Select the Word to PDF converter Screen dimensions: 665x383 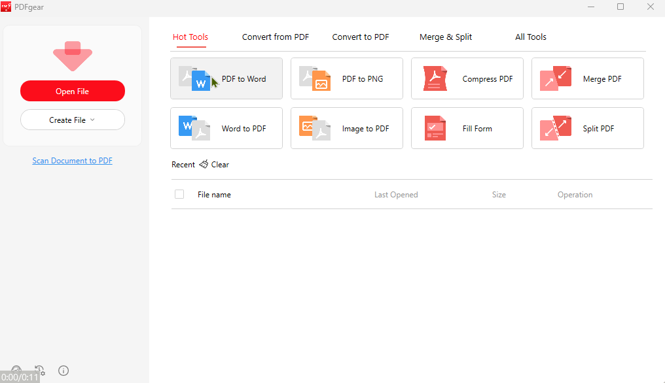click(226, 128)
